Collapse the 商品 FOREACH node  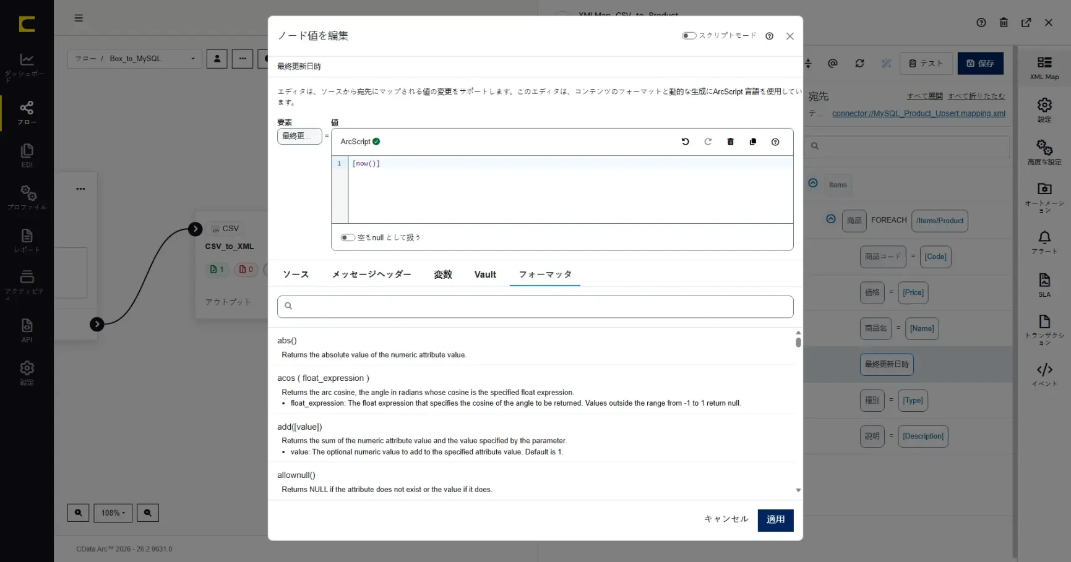tap(831, 219)
